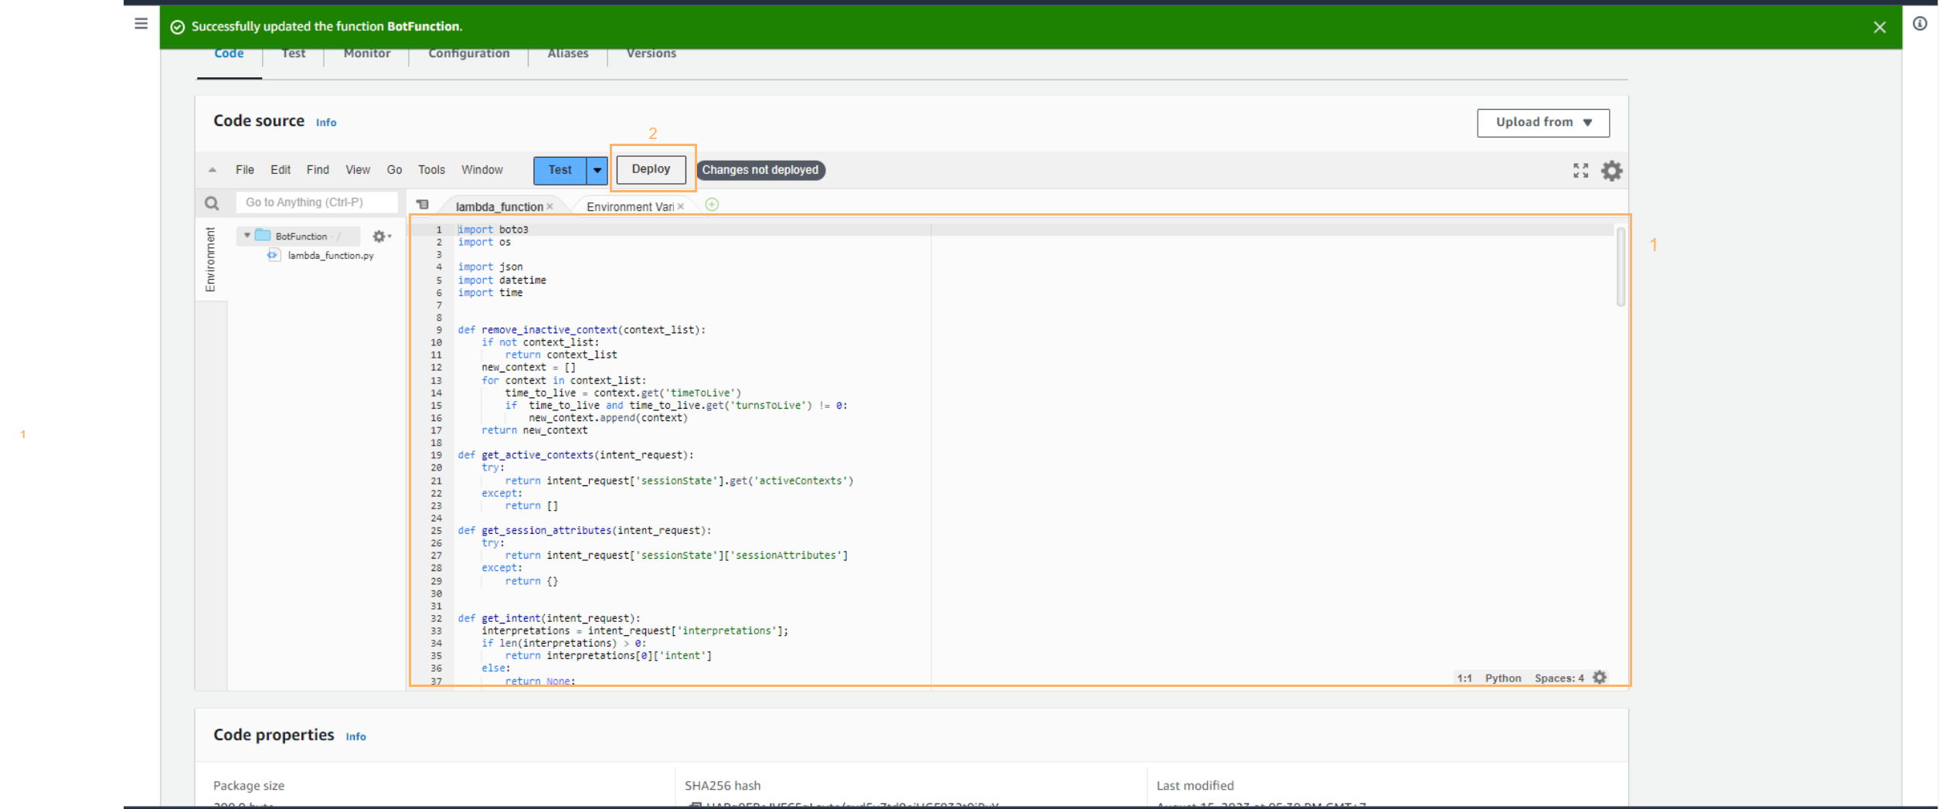Expand the Upload from dropdown

1543,122
